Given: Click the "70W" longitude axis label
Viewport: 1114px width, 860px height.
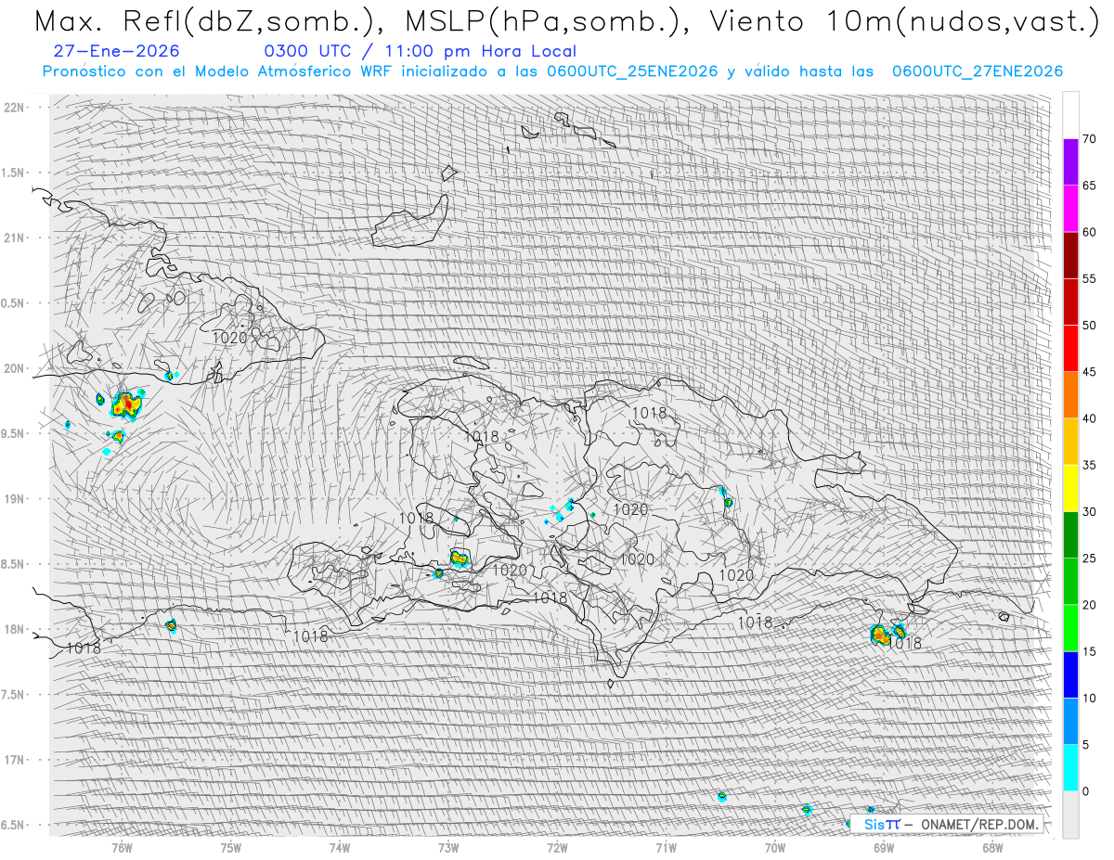Looking at the screenshot, I should [774, 848].
